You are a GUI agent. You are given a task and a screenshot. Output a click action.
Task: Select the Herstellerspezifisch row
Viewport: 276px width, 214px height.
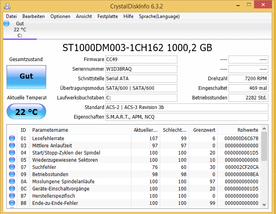tap(134, 196)
